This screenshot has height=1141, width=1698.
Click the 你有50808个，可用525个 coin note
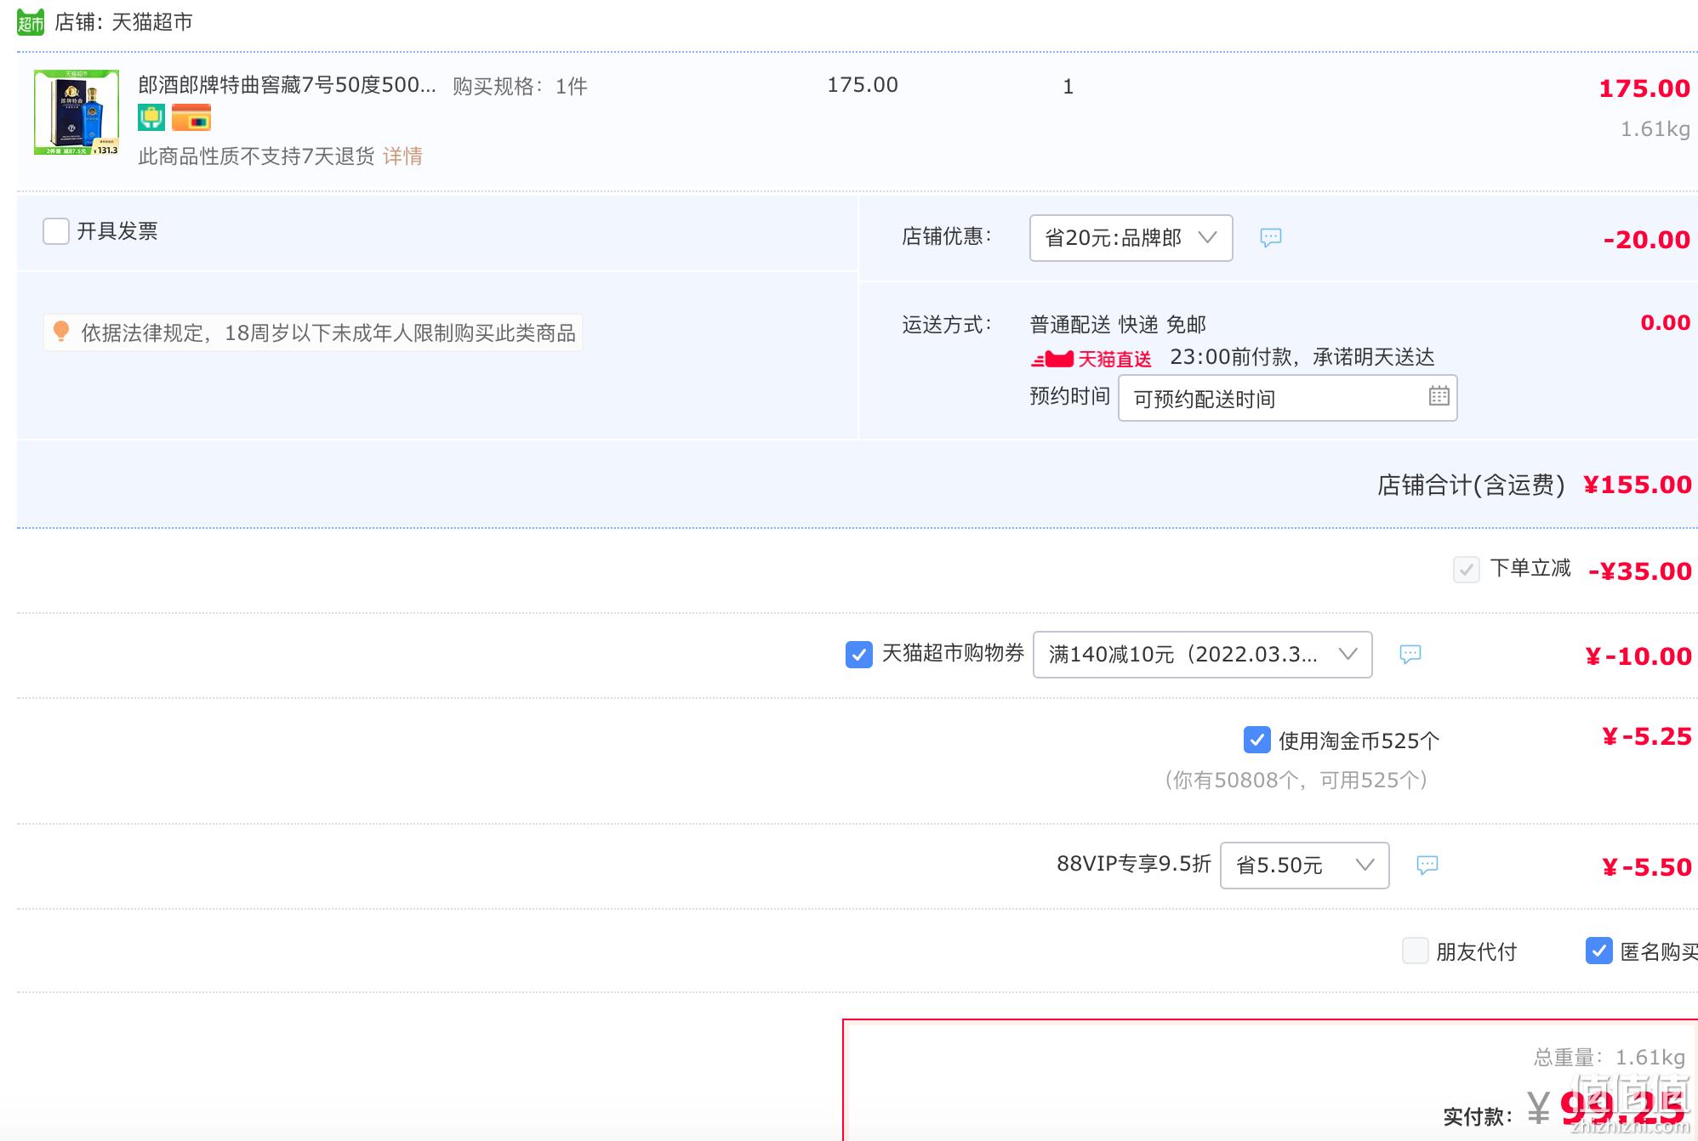(1296, 781)
